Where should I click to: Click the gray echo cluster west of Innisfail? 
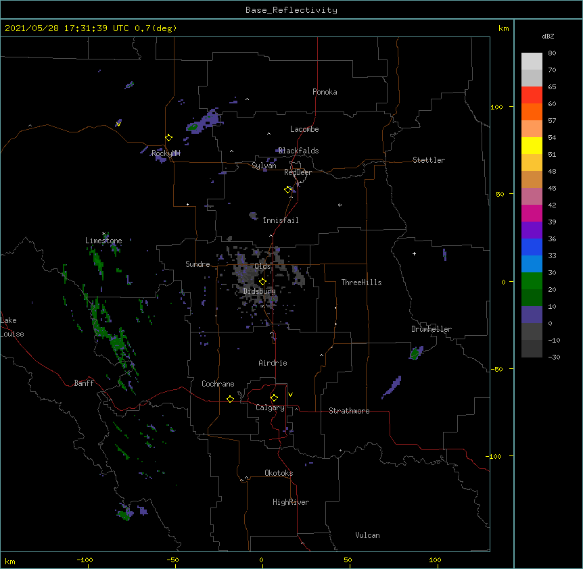pyautogui.click(x=254, y=216)
